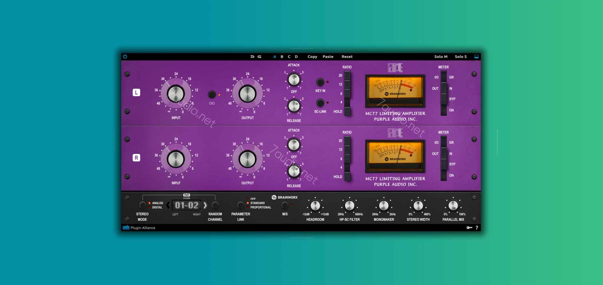Image resolution: width=603 pixels, height=285 pixels.
Task: Toggle the Parameter Link button
Action: click(241, 205)
